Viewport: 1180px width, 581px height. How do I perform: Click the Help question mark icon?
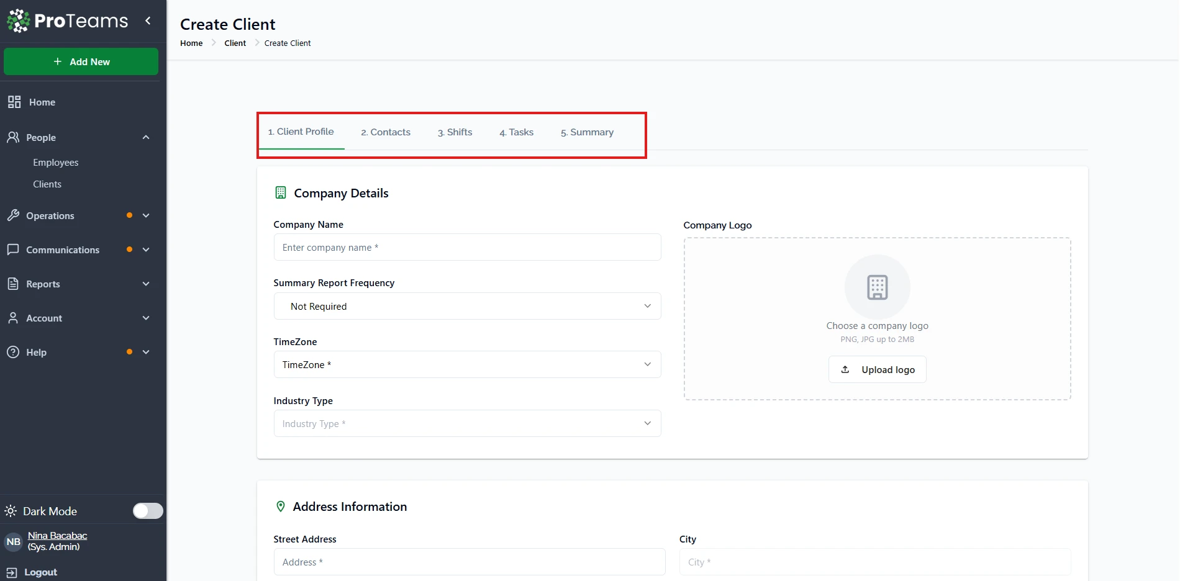click(x=13, y=352)
